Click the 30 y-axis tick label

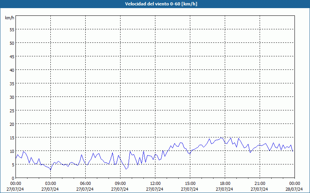[12, 97]
